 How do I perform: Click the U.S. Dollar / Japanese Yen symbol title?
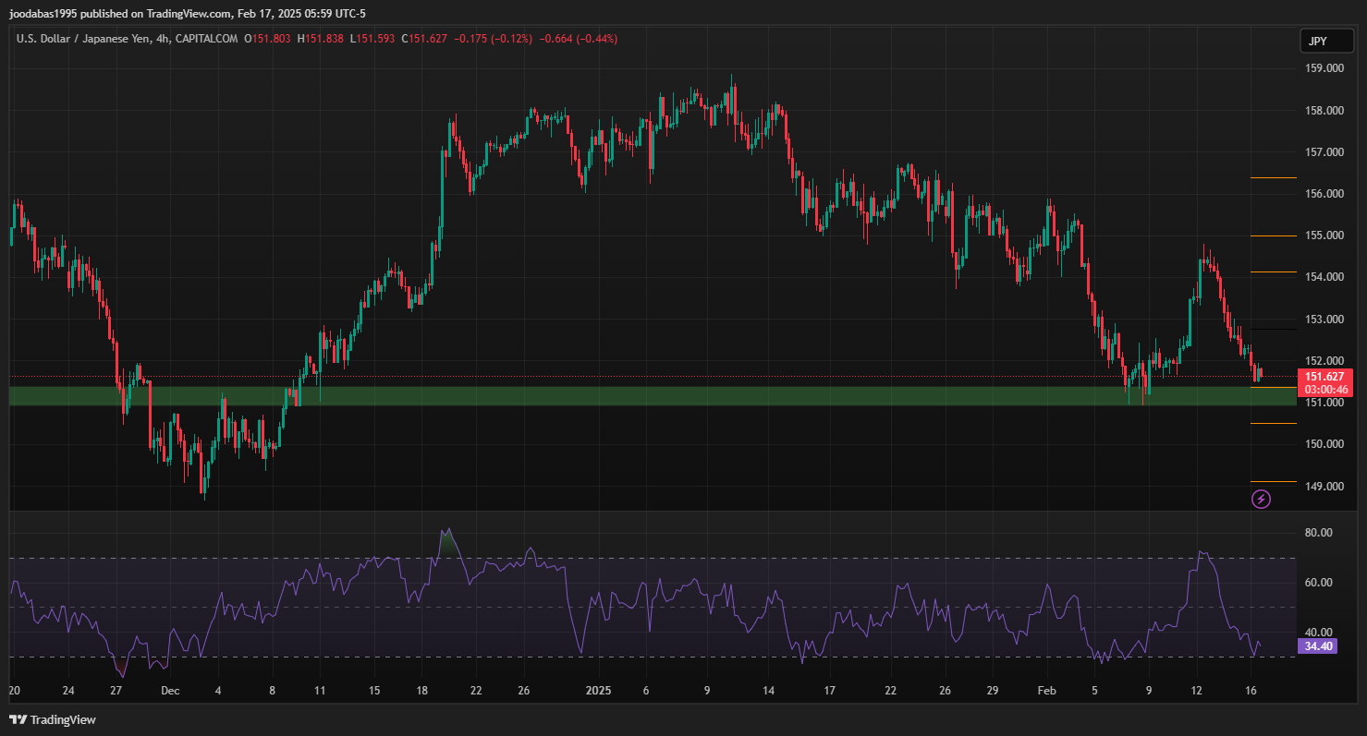pyautogui.click(x=83, y=39)
